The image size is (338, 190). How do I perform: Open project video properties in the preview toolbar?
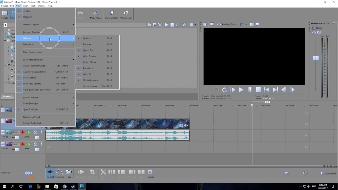tap(205, 25)
